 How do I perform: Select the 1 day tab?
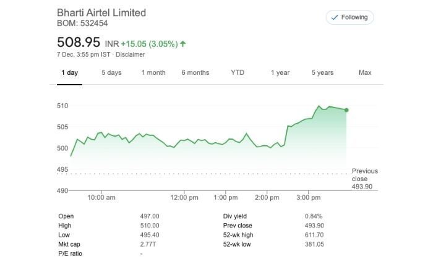click(x=69, y=73)
